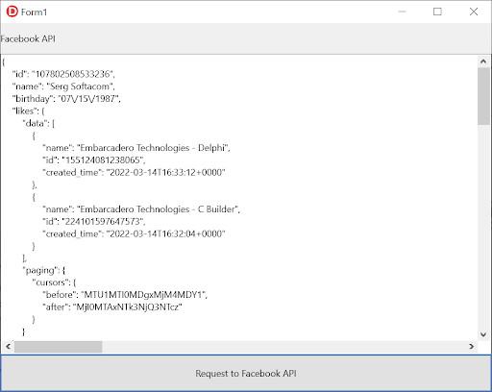Click the "id": "107802508533236" line
The width and height of the screenshot is (492, 392).
[63, 74]
